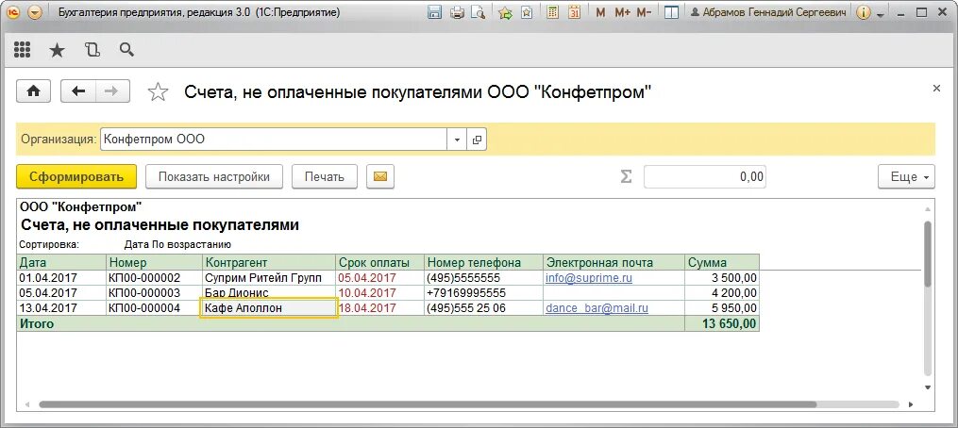
Task: Click the Print printer icon
Action: point(457,12)
